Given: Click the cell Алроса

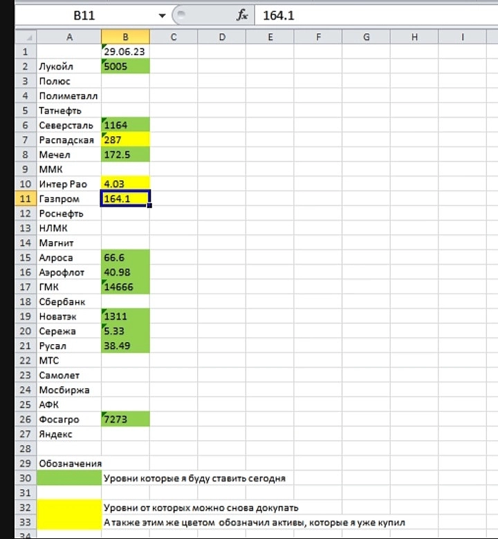Looking at the screenshot, I should [x=69, y=258].
